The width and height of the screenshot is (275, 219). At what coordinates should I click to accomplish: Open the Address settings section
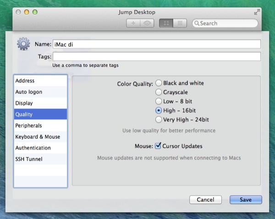coord(40,81)
